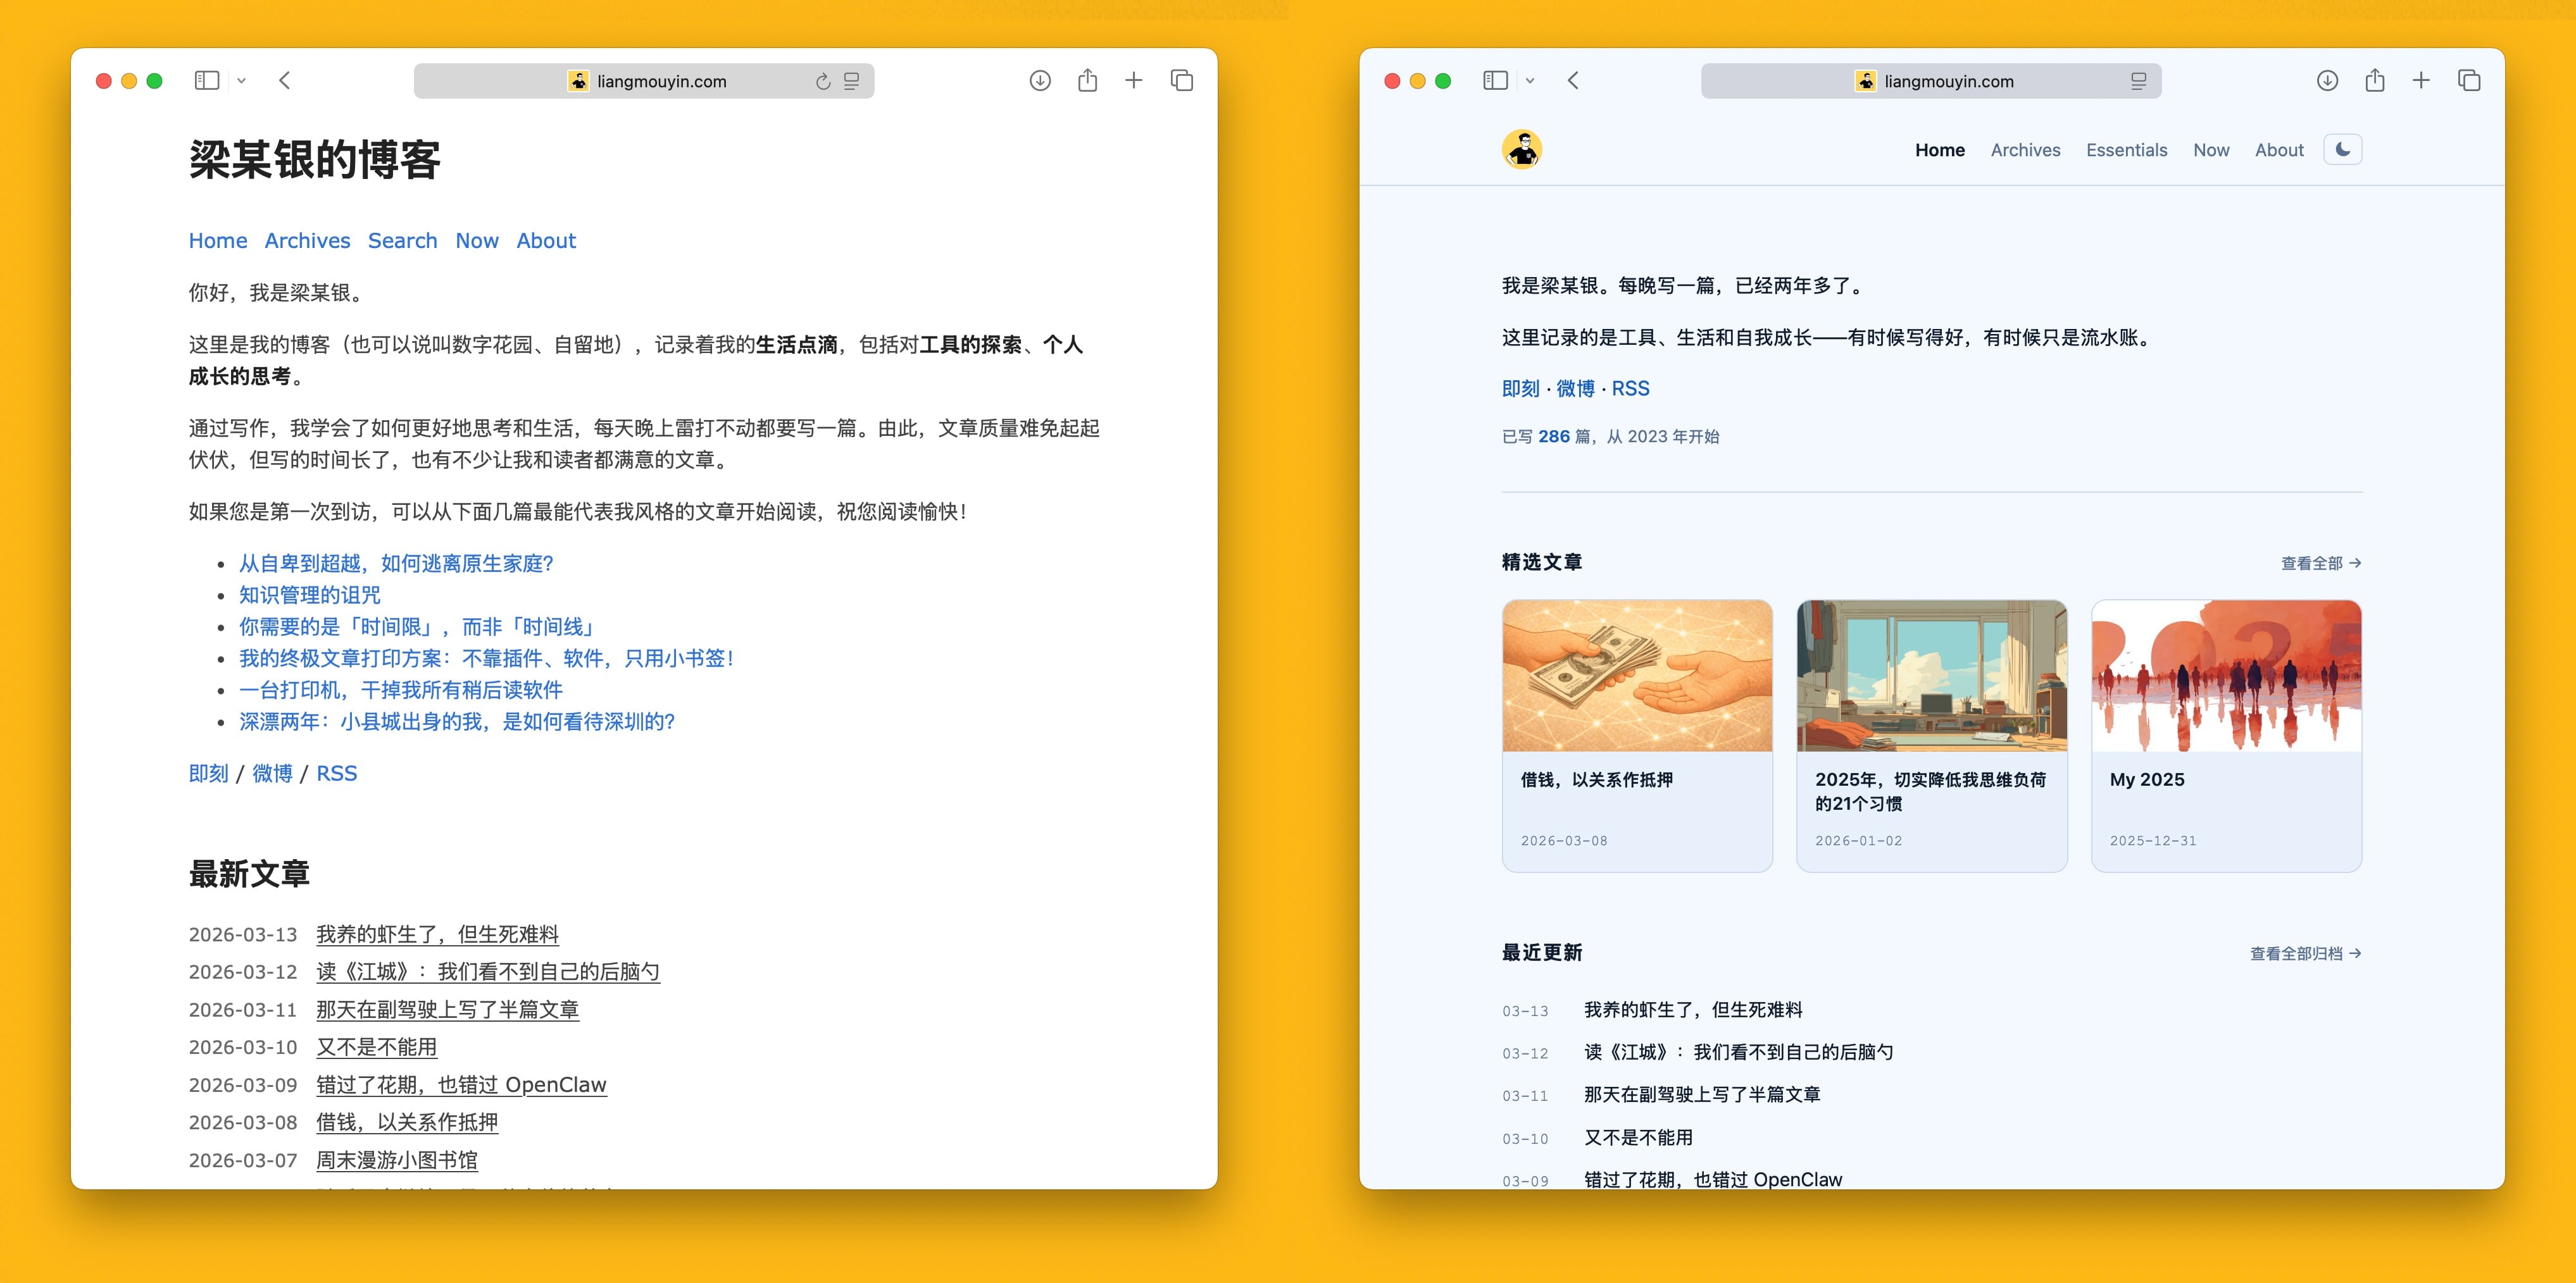
Task: Open article 深漂两年：小县城出身的我
Action: tap(457, 721)
